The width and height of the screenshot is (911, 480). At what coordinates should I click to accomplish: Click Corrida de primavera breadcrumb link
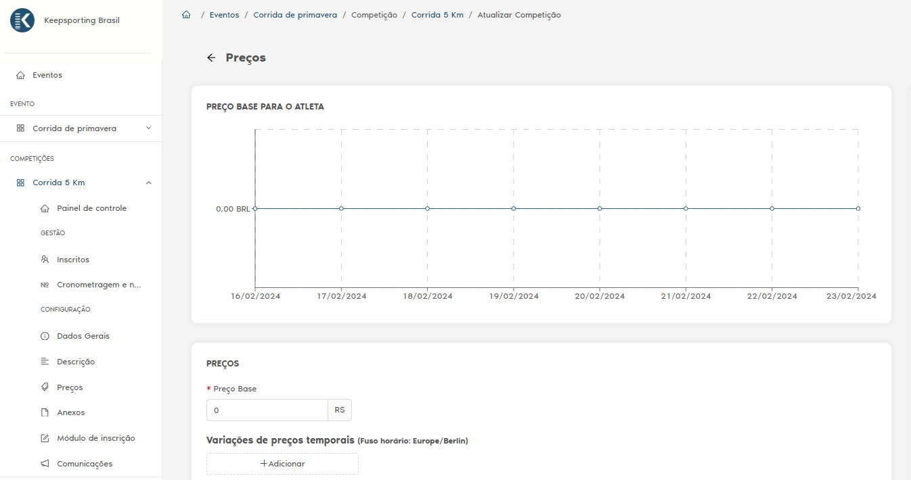(294, 15)
